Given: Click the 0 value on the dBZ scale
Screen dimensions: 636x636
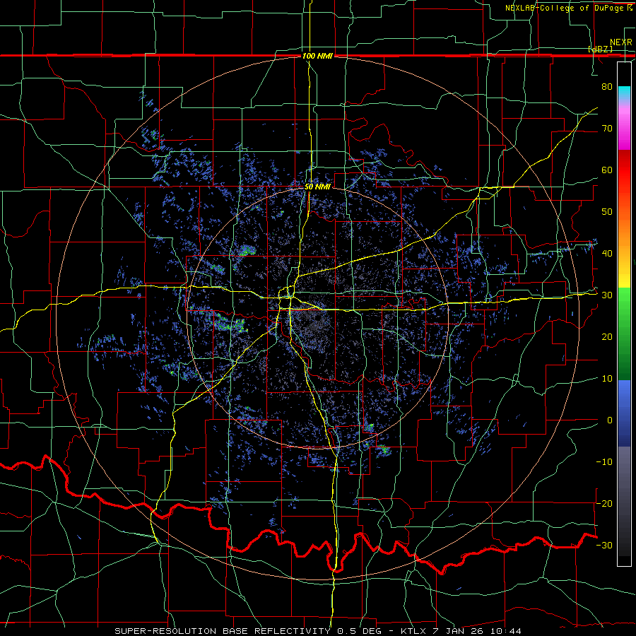Looking at the screenshot, I should (610, 420).
